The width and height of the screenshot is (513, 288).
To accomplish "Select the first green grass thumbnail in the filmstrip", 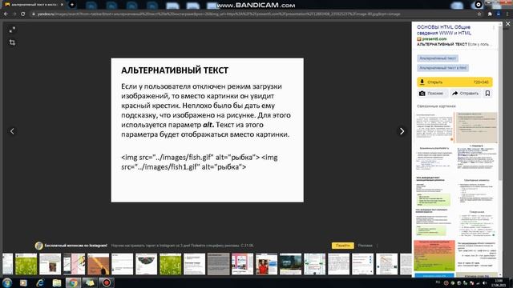I will pos(26,264).
